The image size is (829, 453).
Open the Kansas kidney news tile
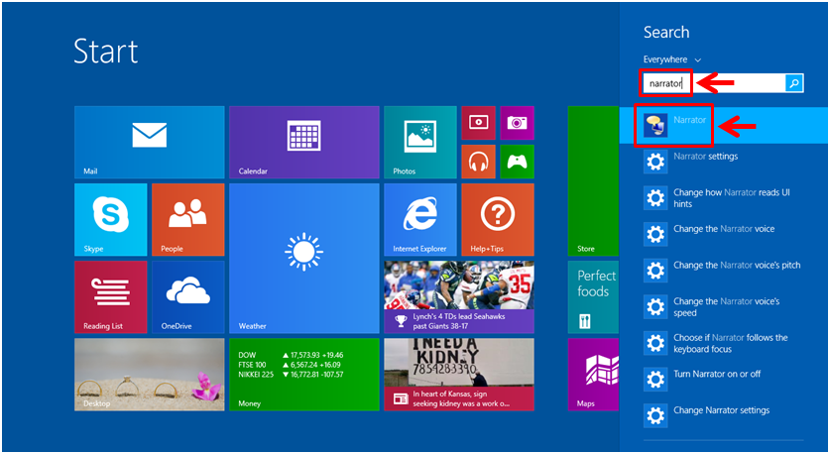click(459, 375)
